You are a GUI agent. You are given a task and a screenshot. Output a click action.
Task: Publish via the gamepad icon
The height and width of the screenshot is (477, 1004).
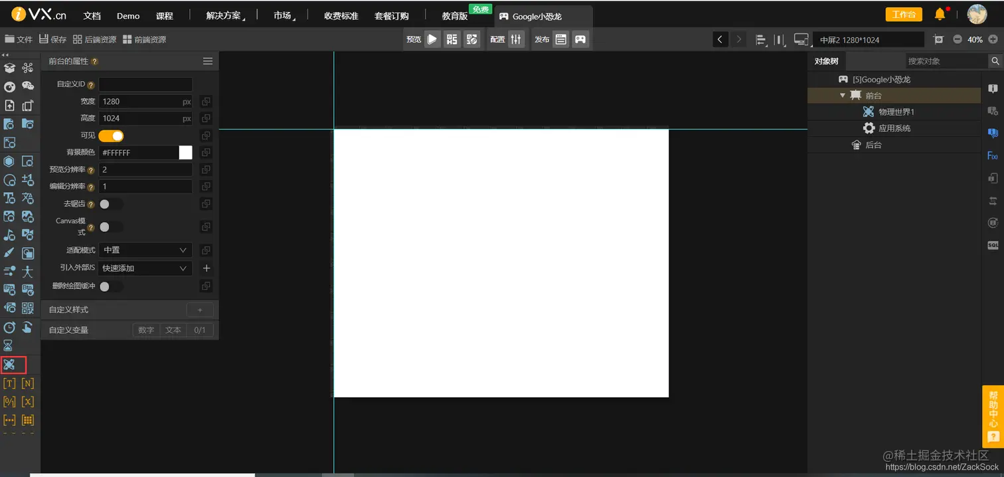[580, 39]
